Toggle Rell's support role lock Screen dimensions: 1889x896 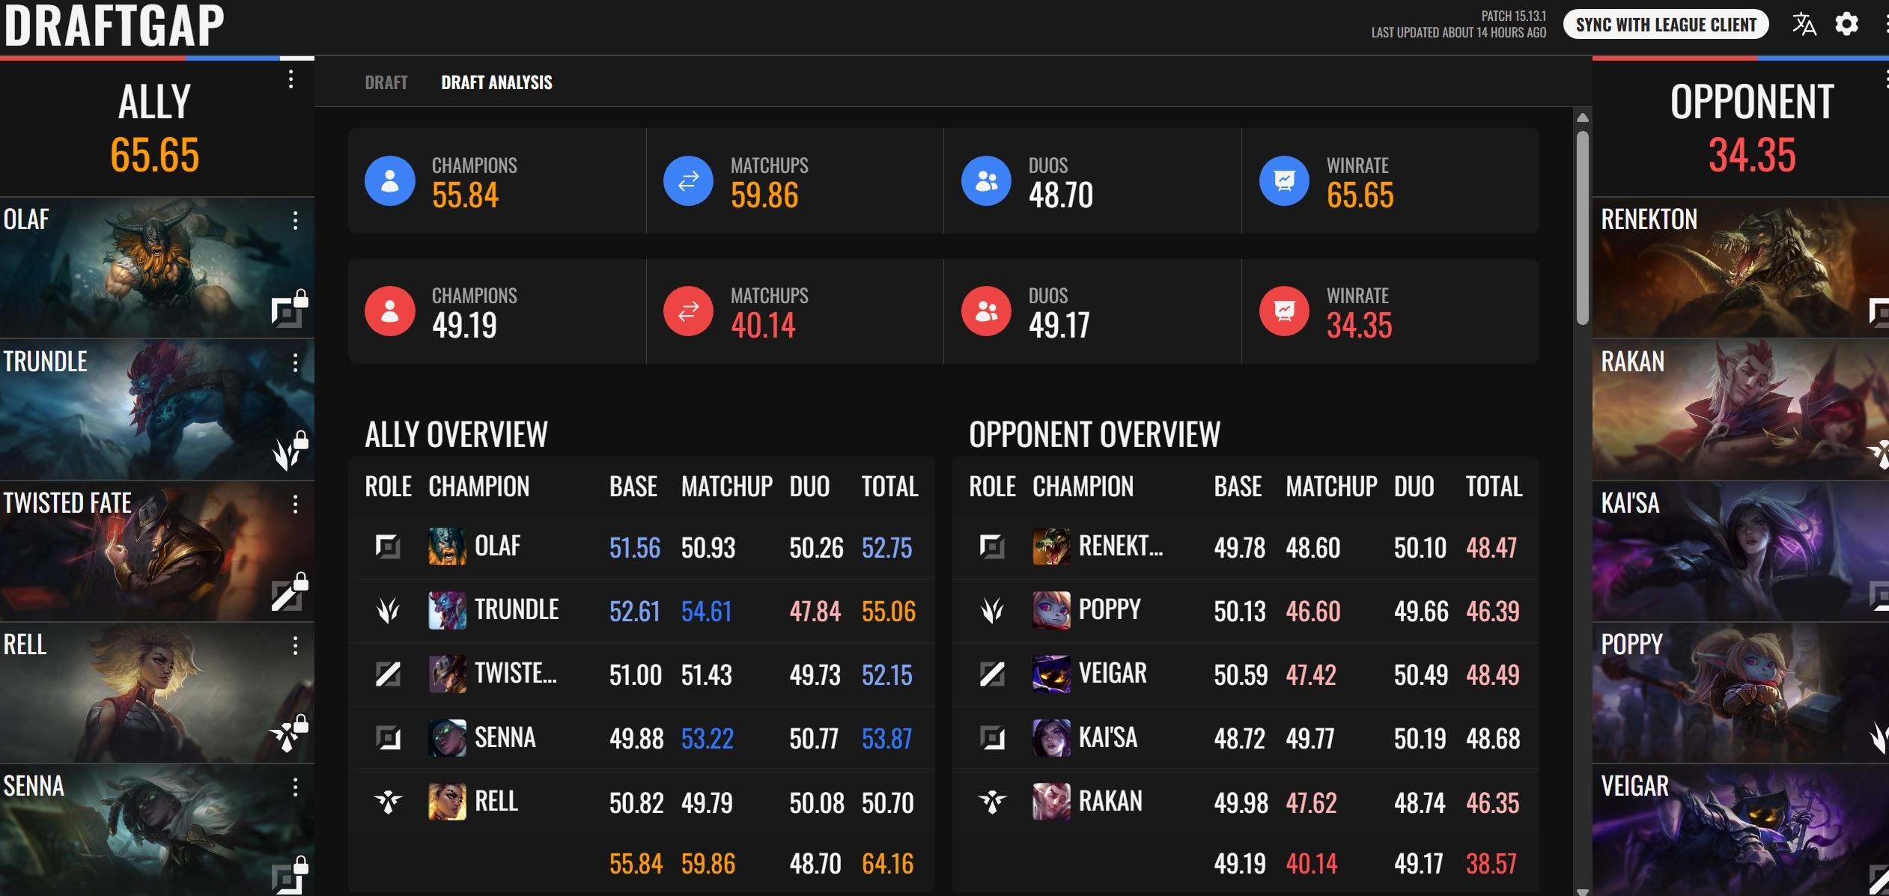click(289, 734)
